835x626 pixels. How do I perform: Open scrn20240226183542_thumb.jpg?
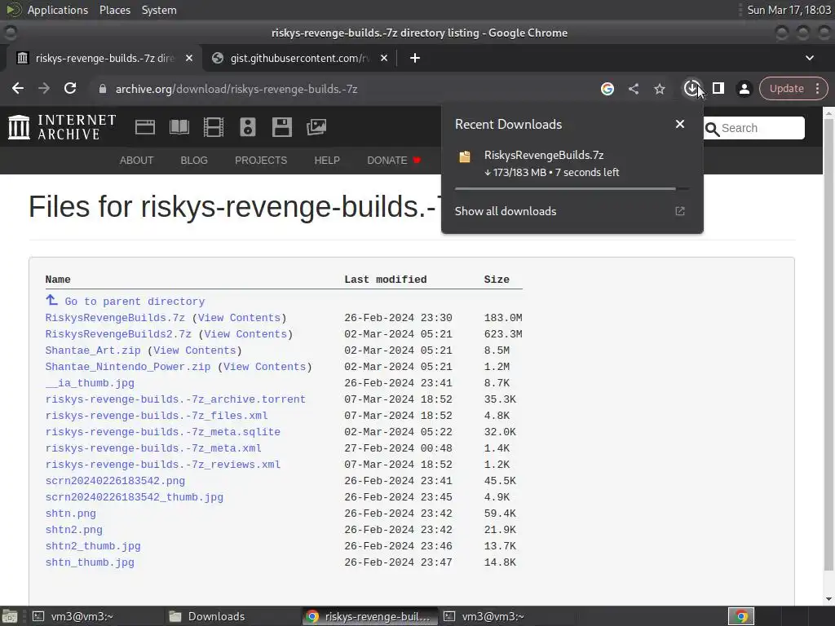click(135, 497)
